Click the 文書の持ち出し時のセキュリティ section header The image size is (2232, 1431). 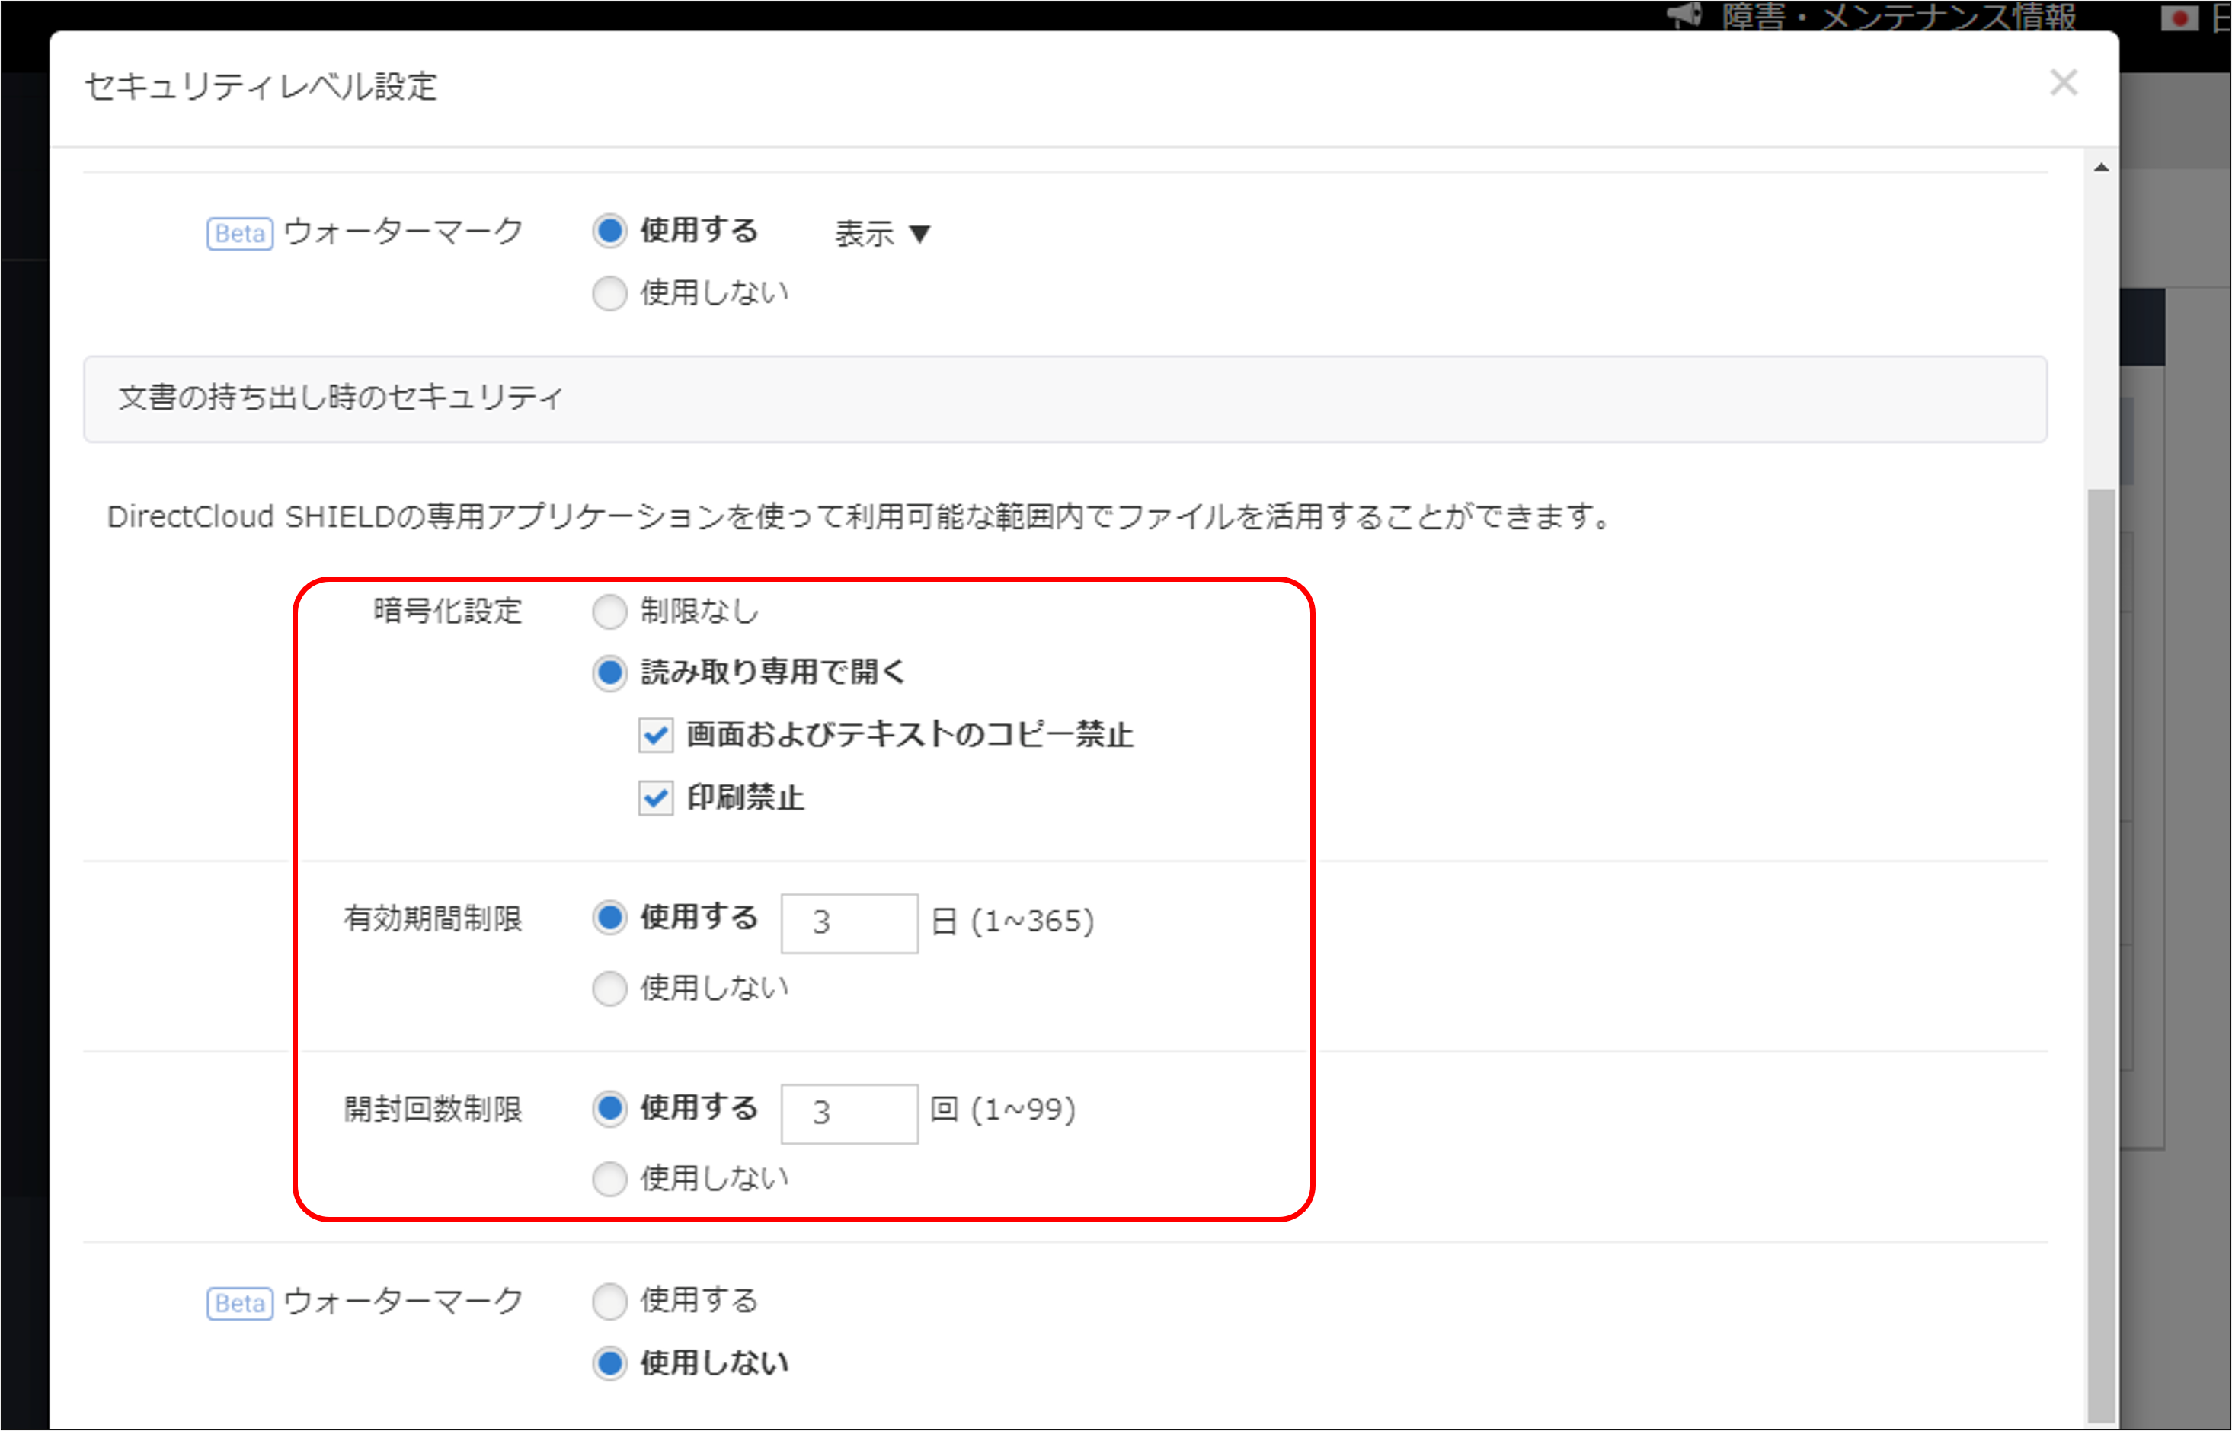(x=340, y=397)
